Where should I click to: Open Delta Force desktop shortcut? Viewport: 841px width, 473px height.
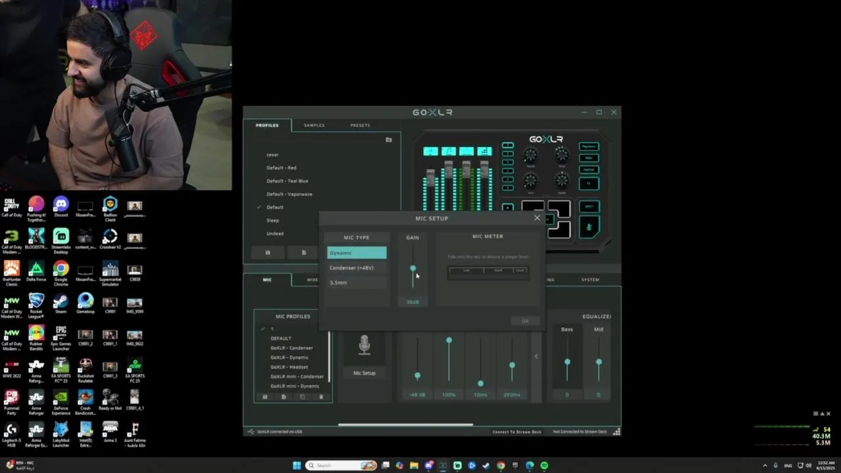coord(36,272)
